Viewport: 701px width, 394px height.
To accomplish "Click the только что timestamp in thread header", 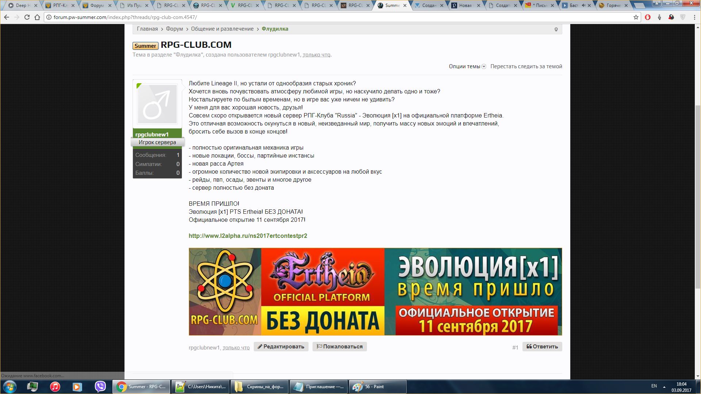I will pyautogui.click(x=316, y=55).
